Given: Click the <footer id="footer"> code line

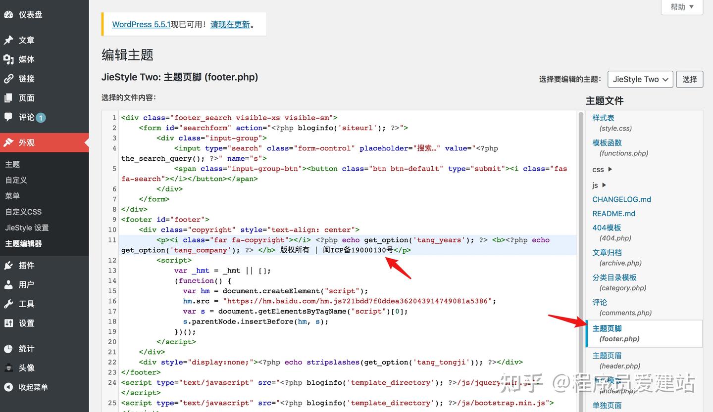Looking at the screenshot, I should pos(165,220).
